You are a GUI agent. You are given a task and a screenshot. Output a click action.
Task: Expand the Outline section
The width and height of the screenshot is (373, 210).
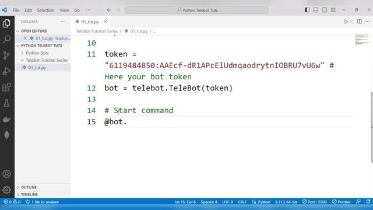[29, 187]
